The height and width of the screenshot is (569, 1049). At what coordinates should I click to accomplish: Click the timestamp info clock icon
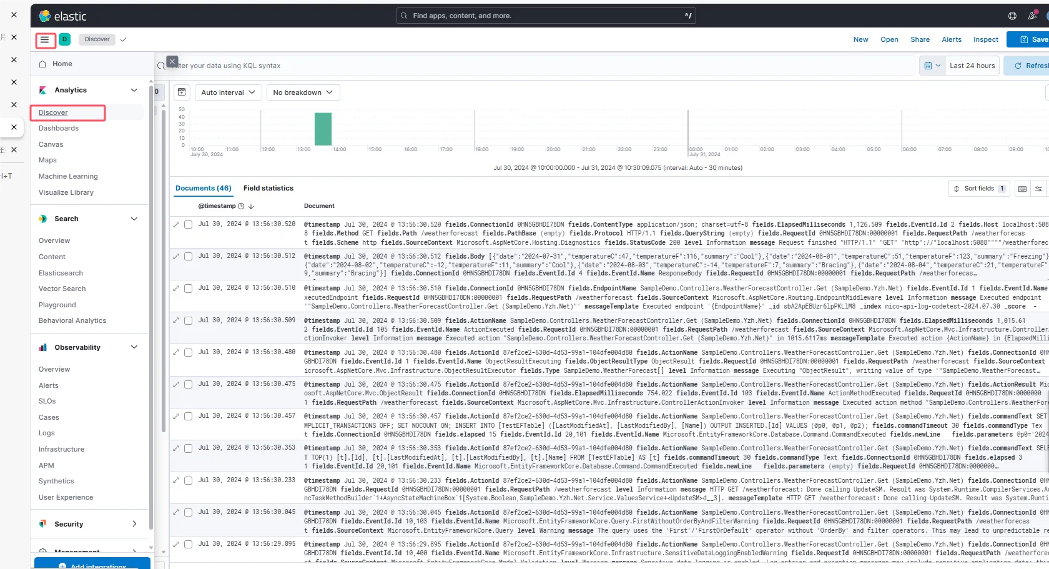pos(241,206)
